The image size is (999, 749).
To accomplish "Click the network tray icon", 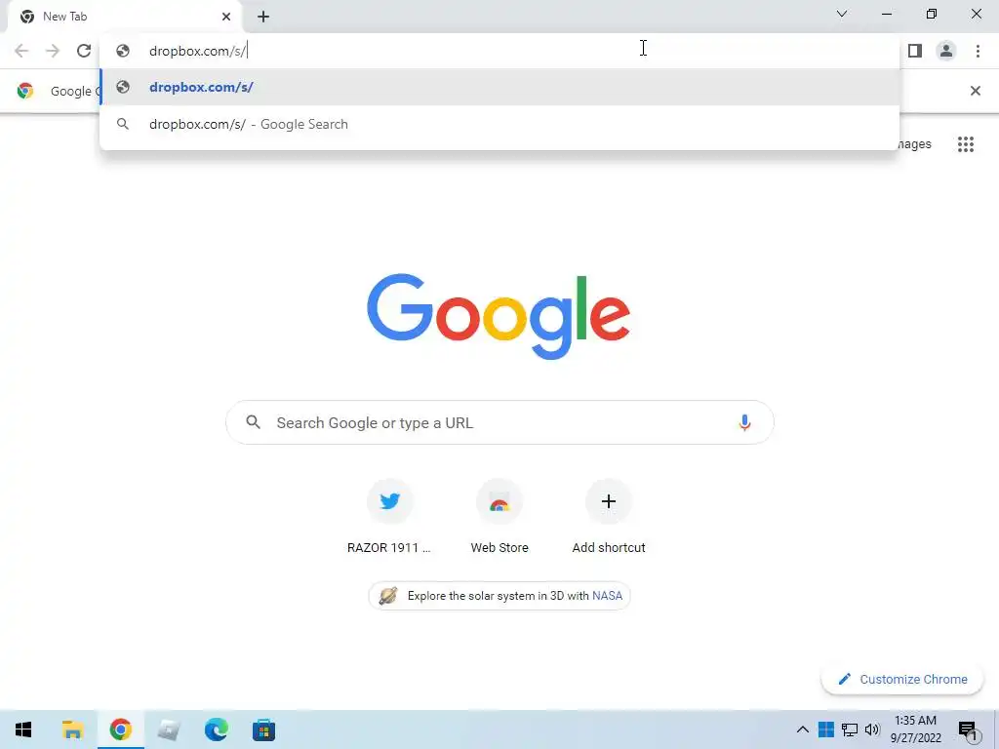I will pos(850,729).
